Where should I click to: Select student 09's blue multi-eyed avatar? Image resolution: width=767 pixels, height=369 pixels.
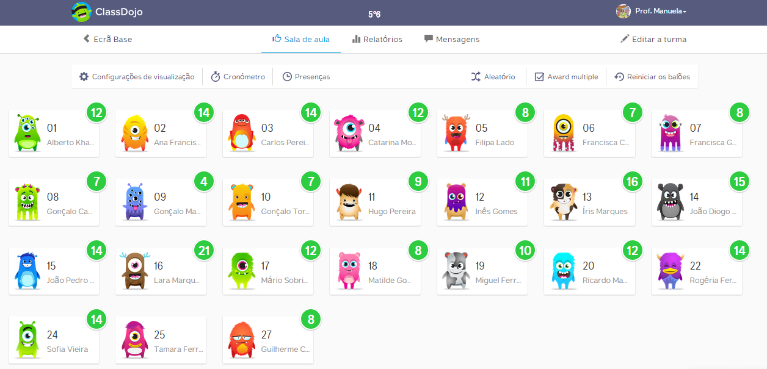pos(134,202)
